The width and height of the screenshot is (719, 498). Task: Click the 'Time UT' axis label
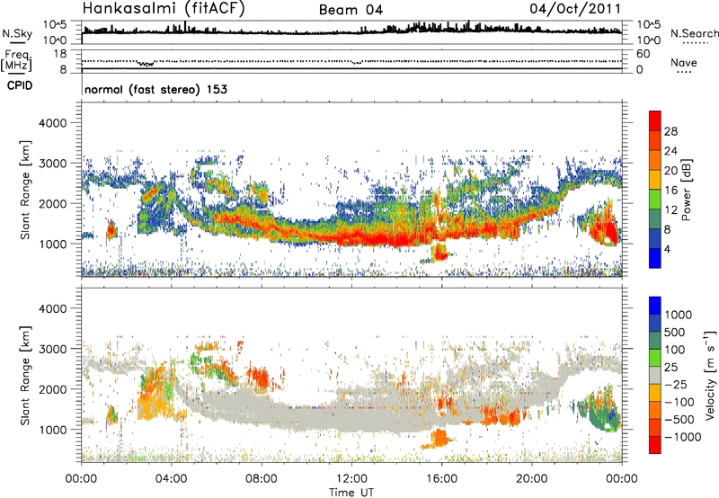pyautogui.click(x=351, y=493)
